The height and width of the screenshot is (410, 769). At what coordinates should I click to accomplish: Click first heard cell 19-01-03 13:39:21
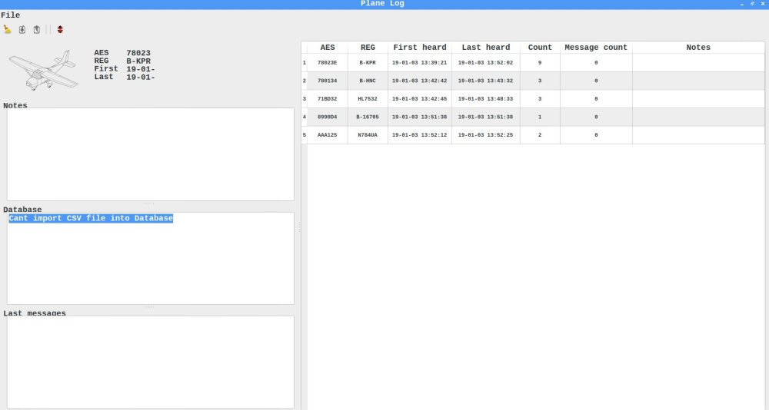[420, 63]
